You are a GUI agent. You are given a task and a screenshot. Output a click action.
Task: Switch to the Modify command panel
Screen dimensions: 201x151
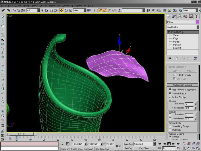(x=174, y=16)
